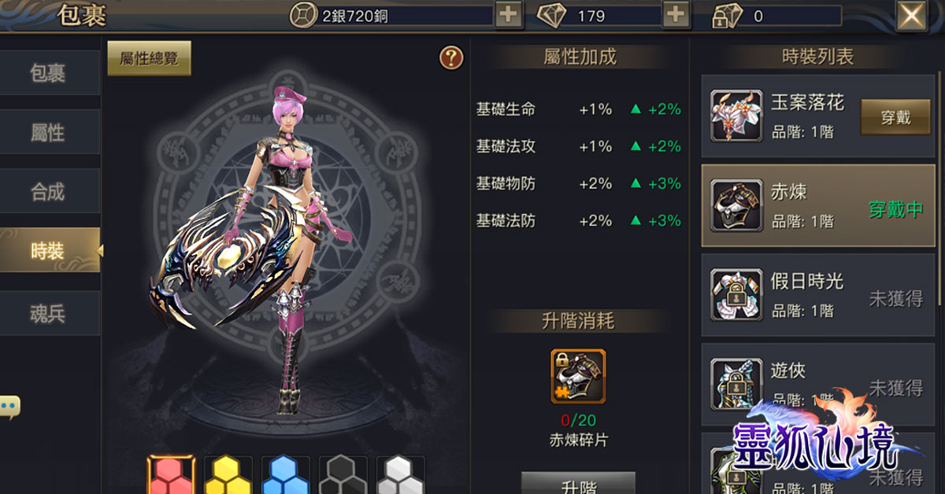Pick the yellow hexagon color swatch

click(228, 475)
